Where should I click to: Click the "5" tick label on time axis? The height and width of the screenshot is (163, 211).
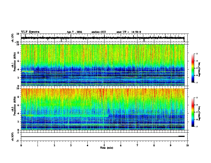click(x=104, y=145)
